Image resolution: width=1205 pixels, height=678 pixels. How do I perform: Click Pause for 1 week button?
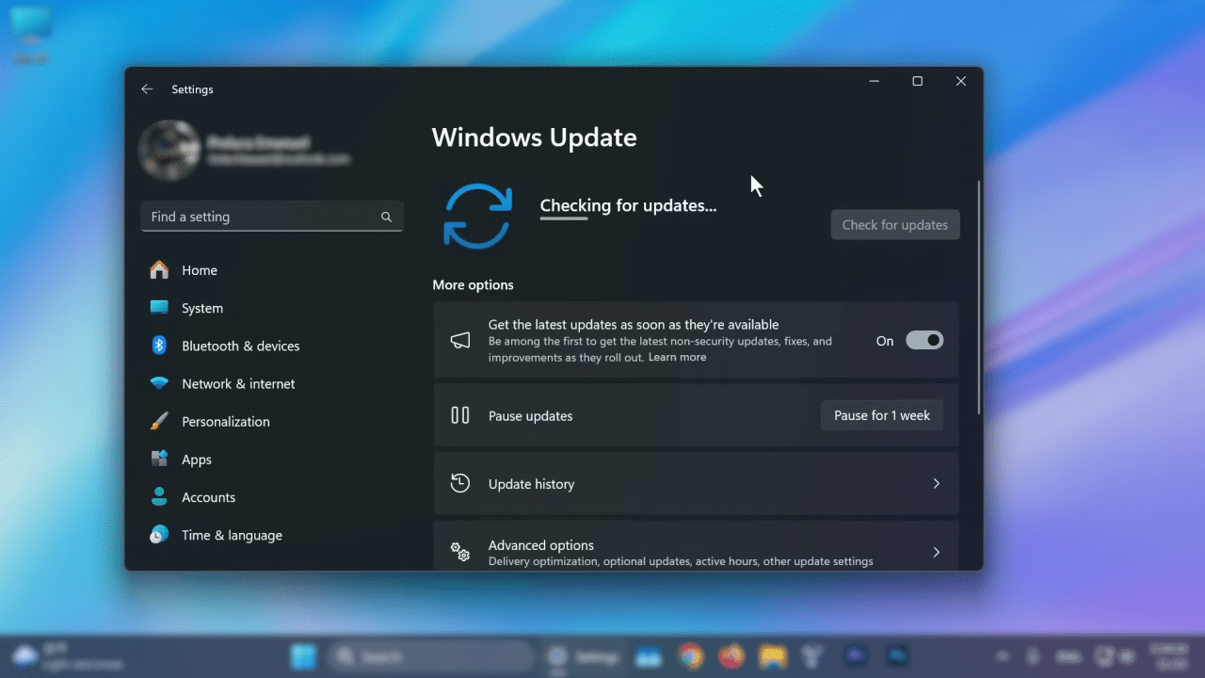click(882, 415)
